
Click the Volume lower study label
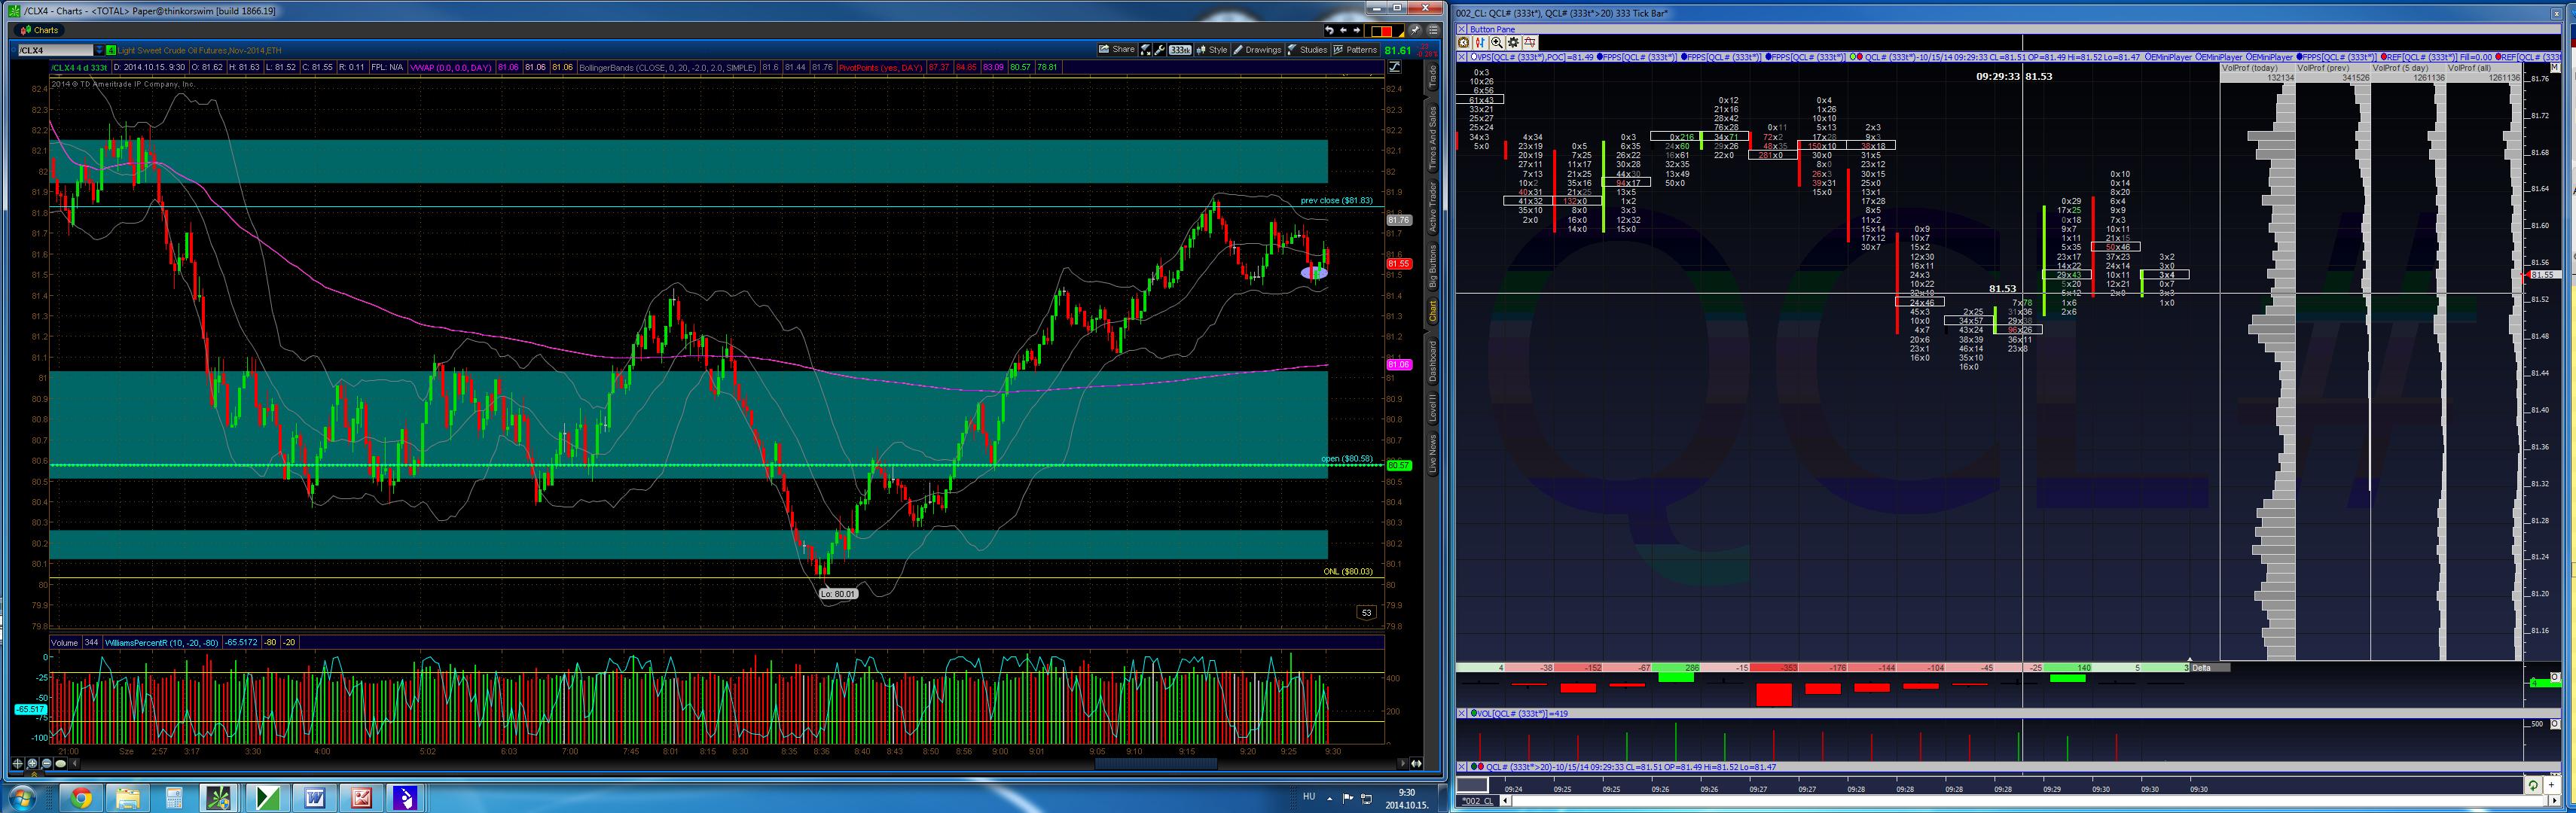coord(64,642)
